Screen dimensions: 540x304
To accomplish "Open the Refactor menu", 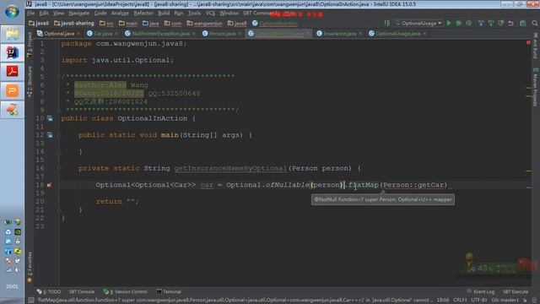I will [x=143, y=14].
